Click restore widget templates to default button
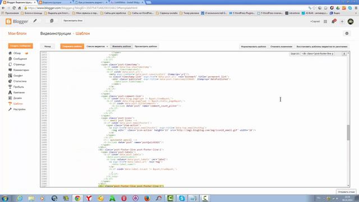 [x=322, y=47]
